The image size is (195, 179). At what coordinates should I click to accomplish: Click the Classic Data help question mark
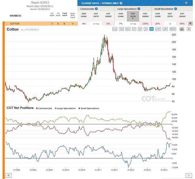pyautogui.click(x=121, y=3)
